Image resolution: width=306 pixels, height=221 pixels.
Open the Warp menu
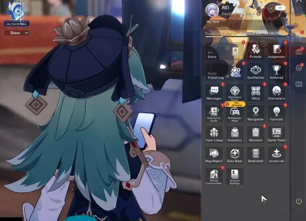(x=256, y=93)
